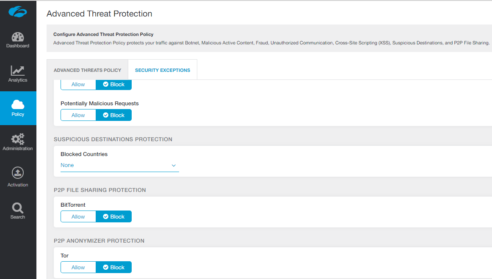Set Tor to Block
The height and width of the screenshot is (279, 492).
(x=114, y=267)
